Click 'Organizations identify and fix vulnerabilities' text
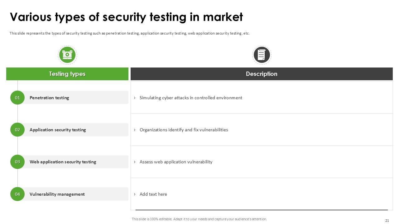Image resolution: width=399 pixels, height=224 pixels. click(x=184, y=130)
